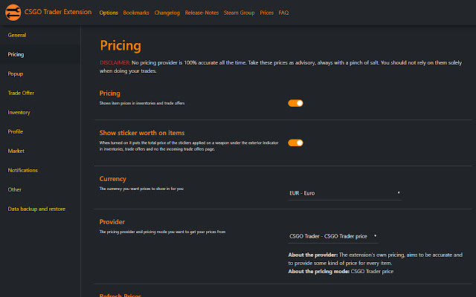Go to the FAQ page
Image resolution: width=476 pixels, height=297 pixels.
pyautogui.click(x=283, y=13)
